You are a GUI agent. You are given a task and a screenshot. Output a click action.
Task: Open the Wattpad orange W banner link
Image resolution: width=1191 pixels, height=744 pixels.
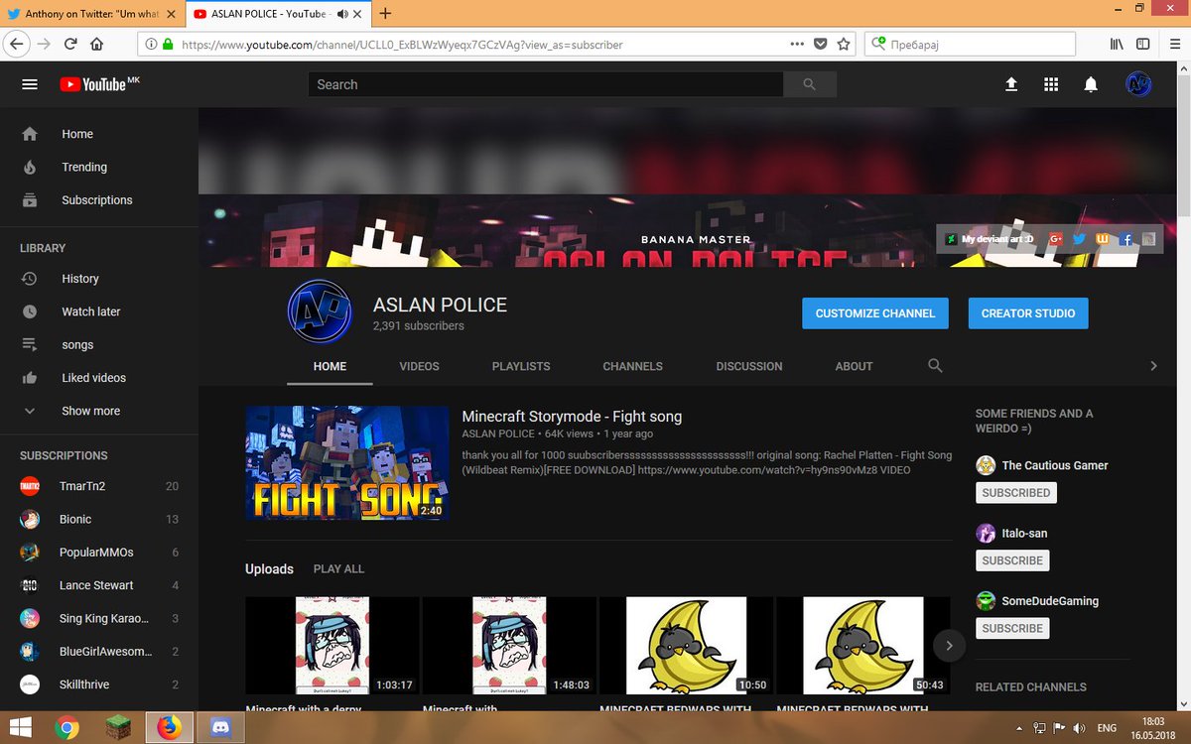(x=1103, y=239)
